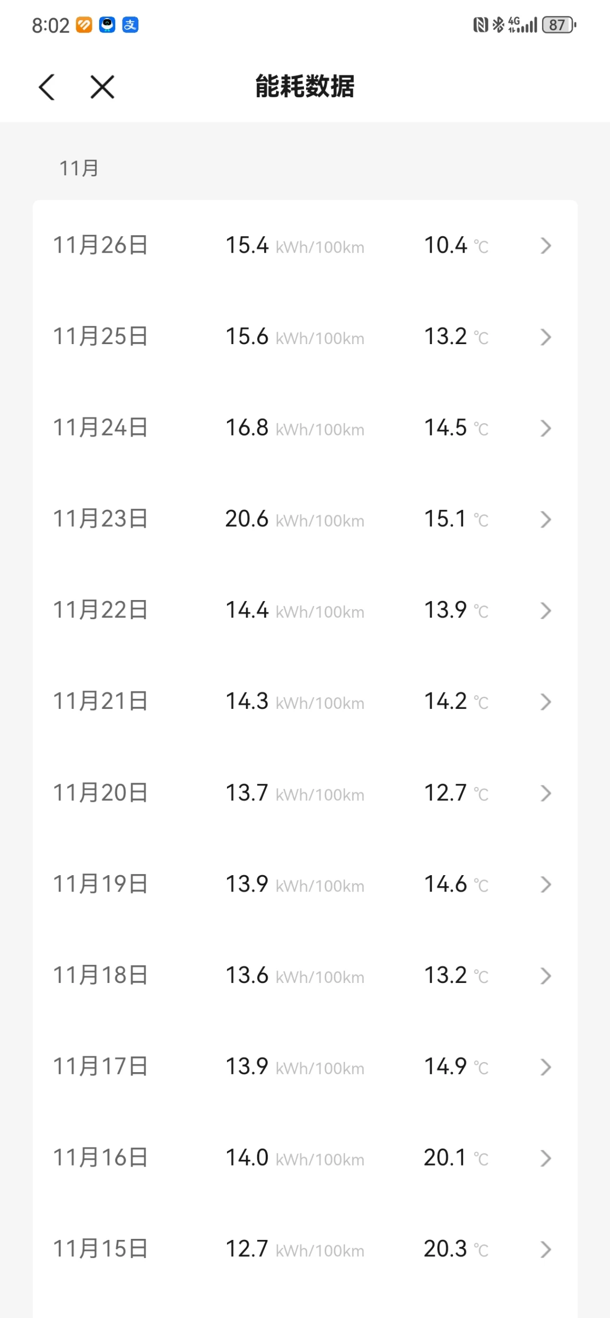The image size is (610, 1318).
Task: Open the 11月24日 energy record
Action: pyautogui.click(x=305, y=428)
